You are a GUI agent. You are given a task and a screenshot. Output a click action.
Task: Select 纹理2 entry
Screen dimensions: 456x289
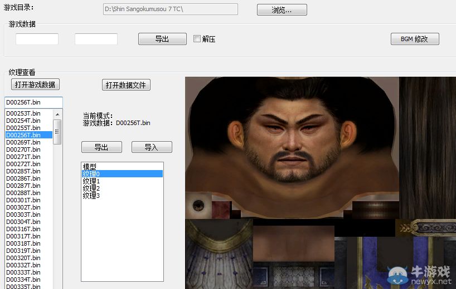[x=122, y=188]
